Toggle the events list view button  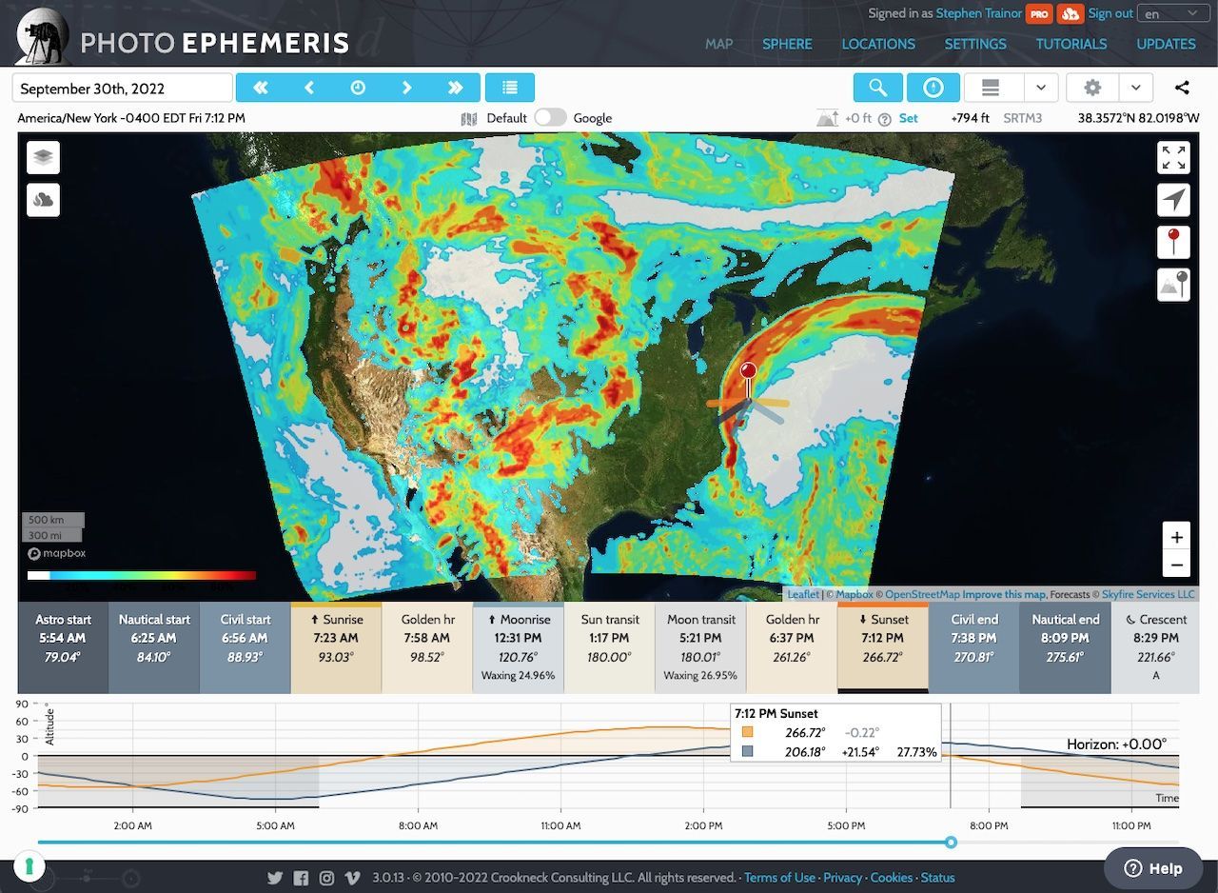tap(510, 87)
